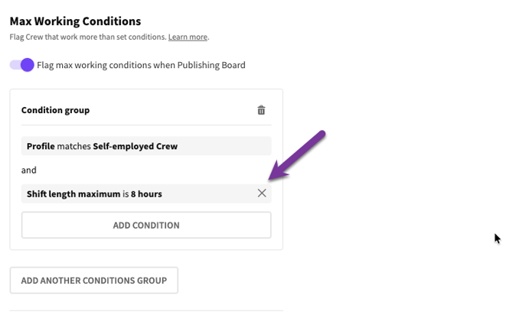Select the Shift length maximum condition row

point(138,194)
